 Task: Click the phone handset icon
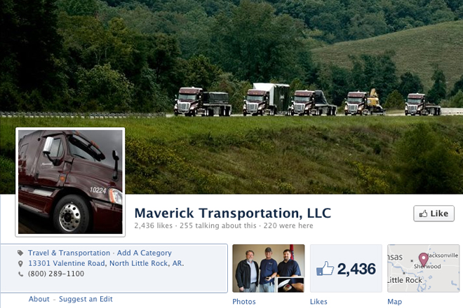tap(20, 274)
